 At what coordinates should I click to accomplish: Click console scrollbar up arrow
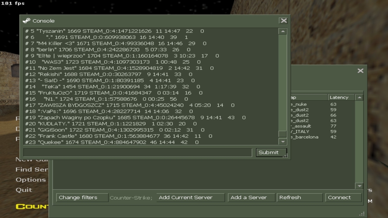282,31
